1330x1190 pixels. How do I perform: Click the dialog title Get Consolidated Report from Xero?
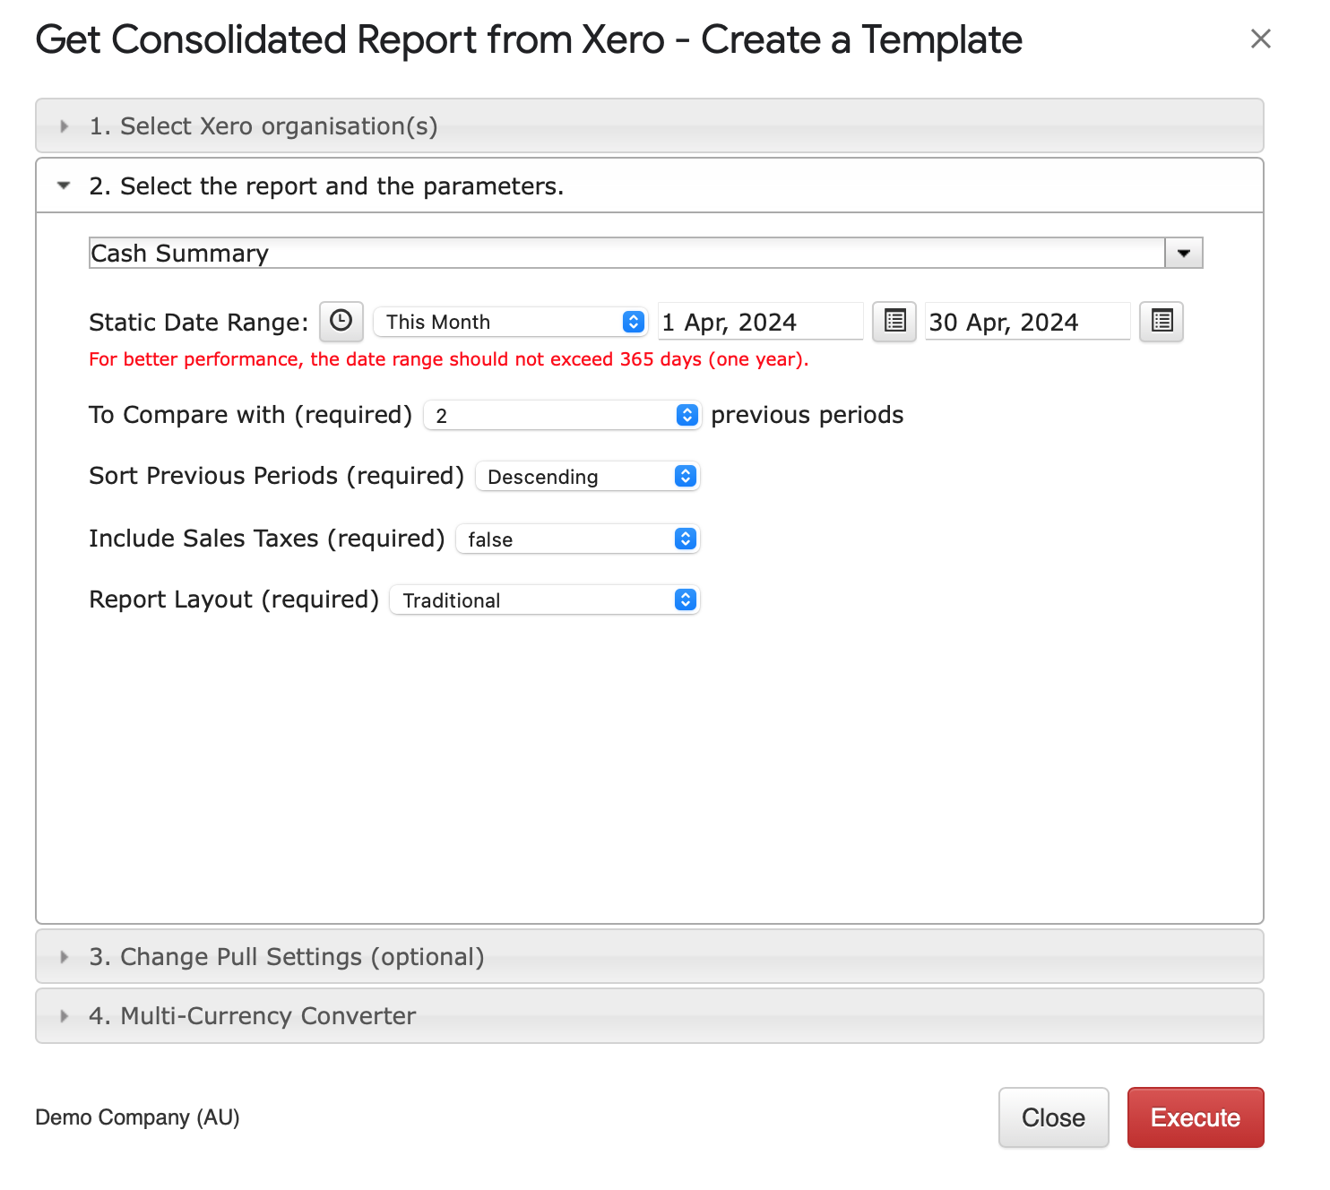(529, 39)
